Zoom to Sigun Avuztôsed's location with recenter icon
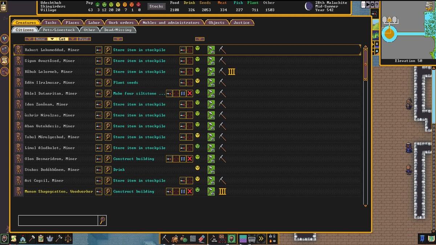This screenshot has width=436, height=245. 99,61
